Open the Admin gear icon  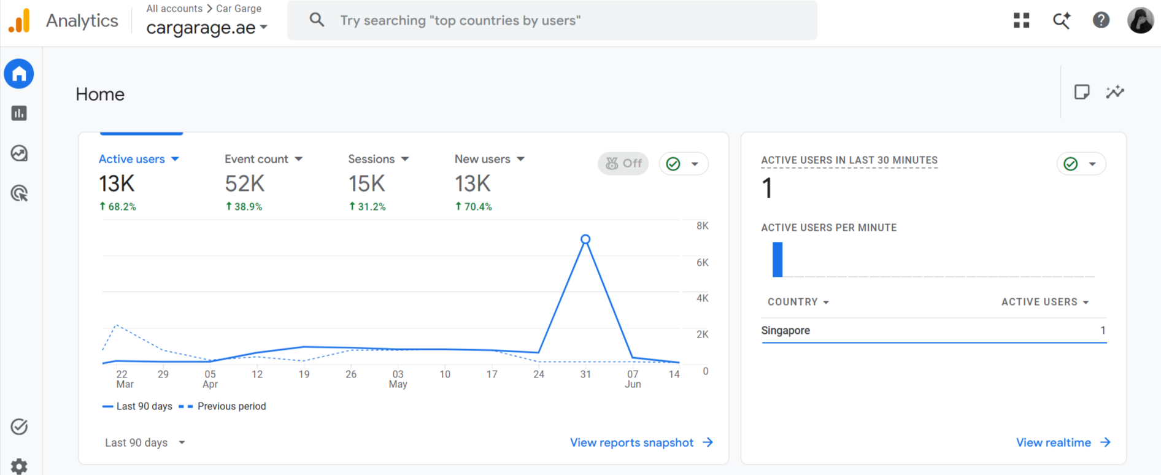coord(19,466)
